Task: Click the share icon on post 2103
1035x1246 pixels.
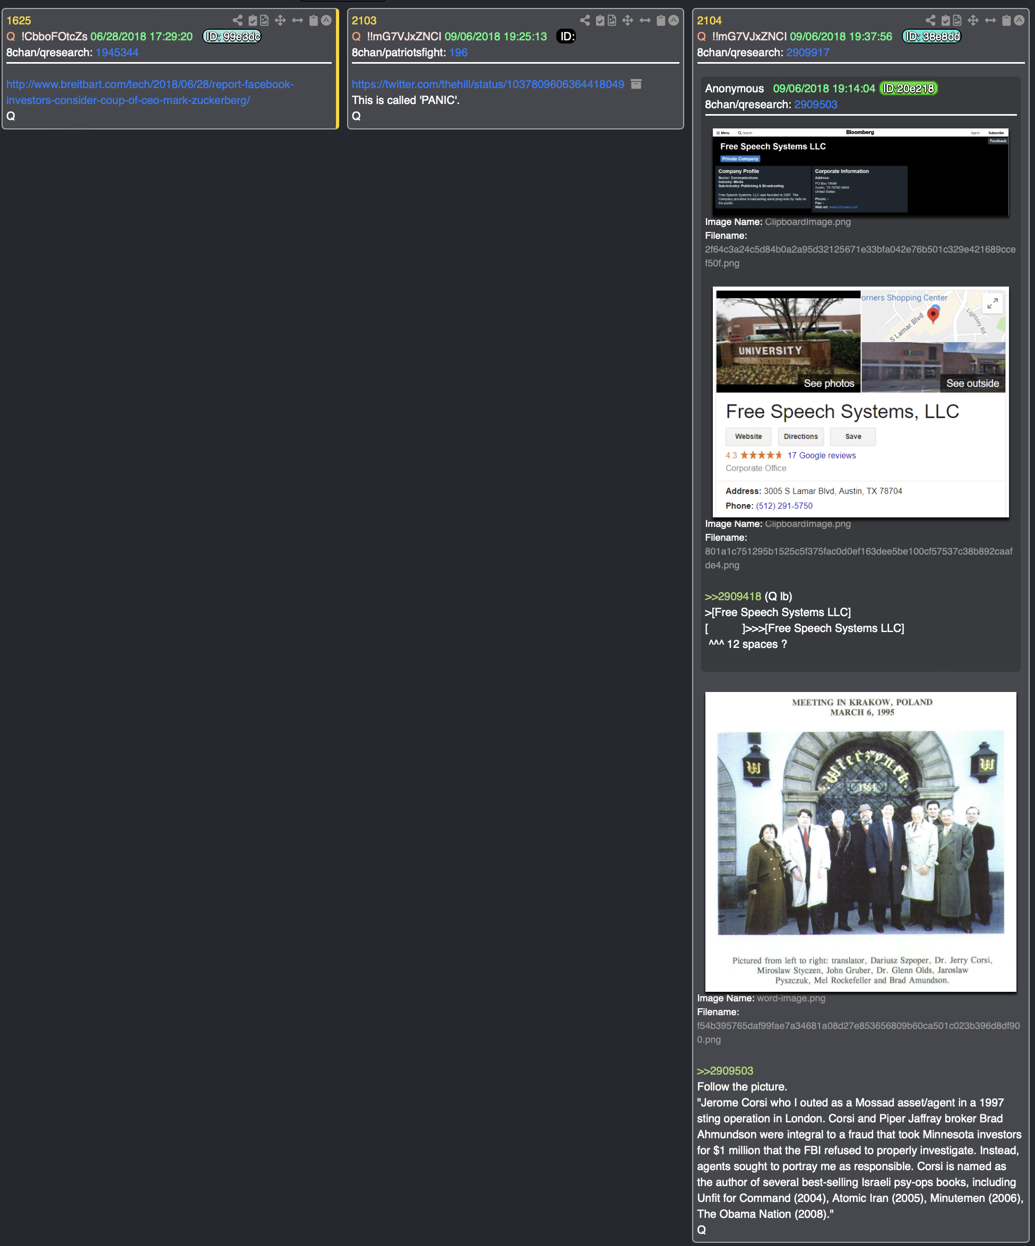Action: click(x=585, y=20)
